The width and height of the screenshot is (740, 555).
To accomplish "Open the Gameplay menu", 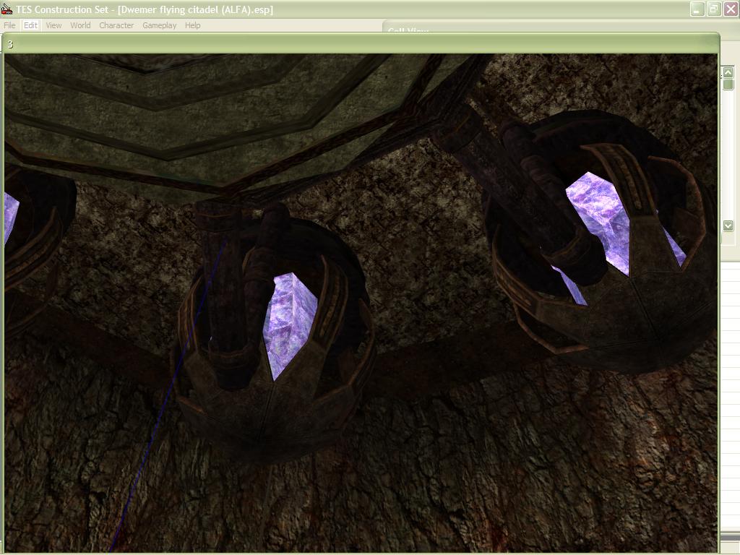I will pos(160,25).
